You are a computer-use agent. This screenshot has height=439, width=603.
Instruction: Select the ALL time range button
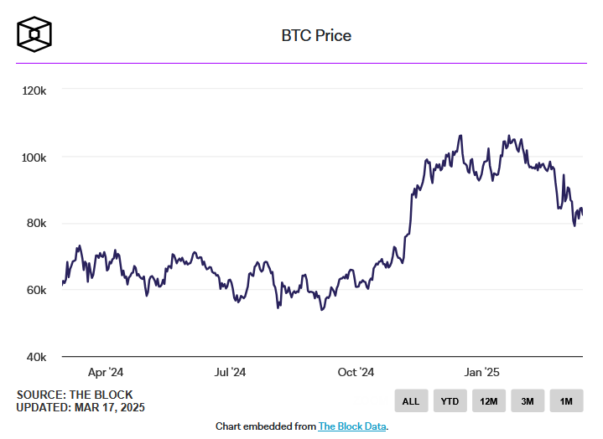[411, 401]
